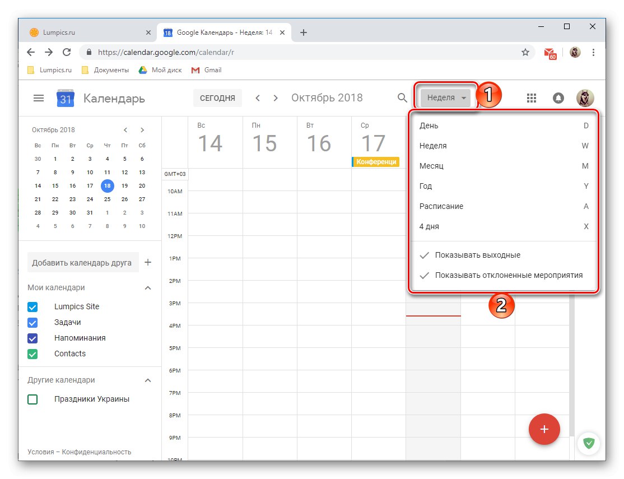
Task: Open Lumpics.ru bookmark
Action: click(50, 70)
